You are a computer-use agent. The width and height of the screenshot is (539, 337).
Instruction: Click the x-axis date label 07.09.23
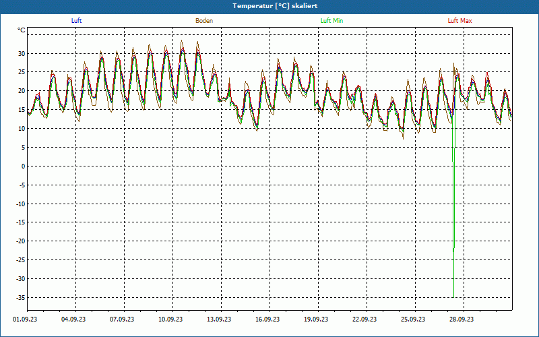[122, 319]
